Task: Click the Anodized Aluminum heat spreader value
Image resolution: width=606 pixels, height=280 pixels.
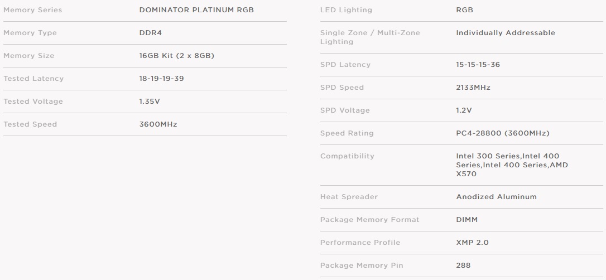Action: click(496, 196)
